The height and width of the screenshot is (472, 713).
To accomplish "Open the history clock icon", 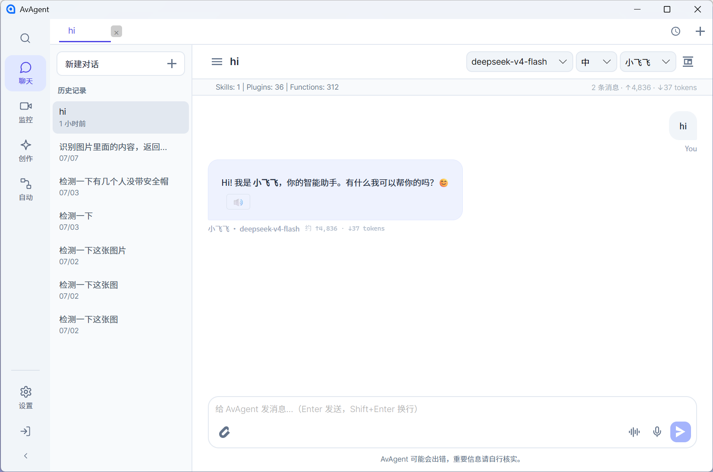I will [675, 31].
